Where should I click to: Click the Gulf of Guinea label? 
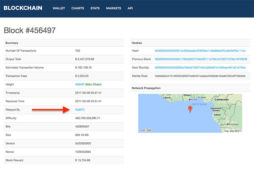199,104
